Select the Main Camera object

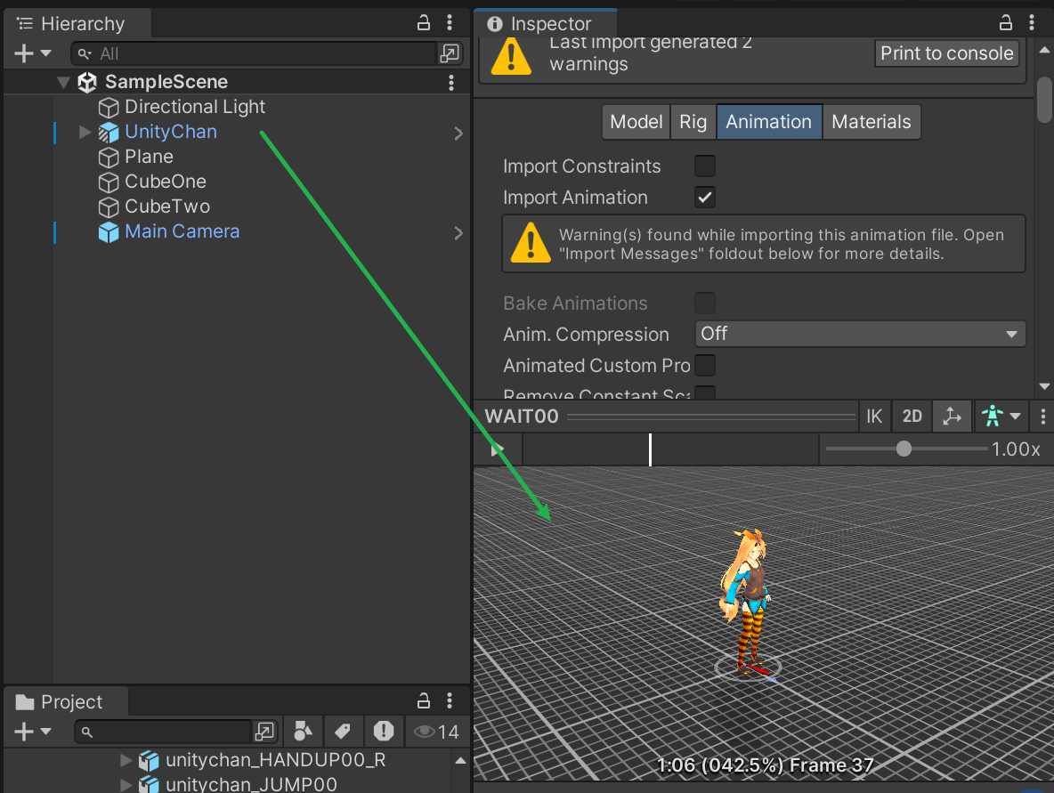click(x=182, y=231)
